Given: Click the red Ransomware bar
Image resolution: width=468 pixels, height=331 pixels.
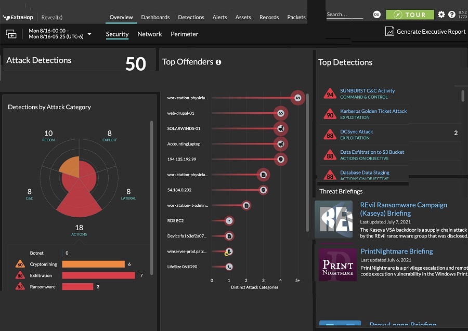Looking at the screenshot, I should tap(77, 286).
